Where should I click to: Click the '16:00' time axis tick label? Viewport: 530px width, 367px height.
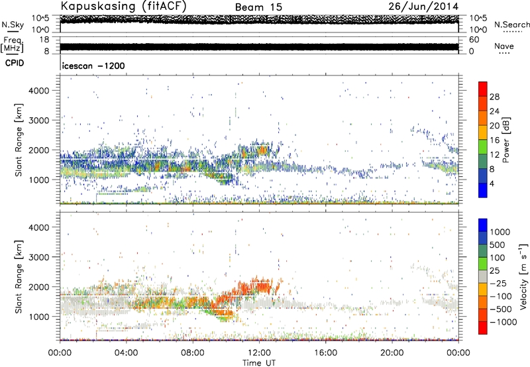325,353
